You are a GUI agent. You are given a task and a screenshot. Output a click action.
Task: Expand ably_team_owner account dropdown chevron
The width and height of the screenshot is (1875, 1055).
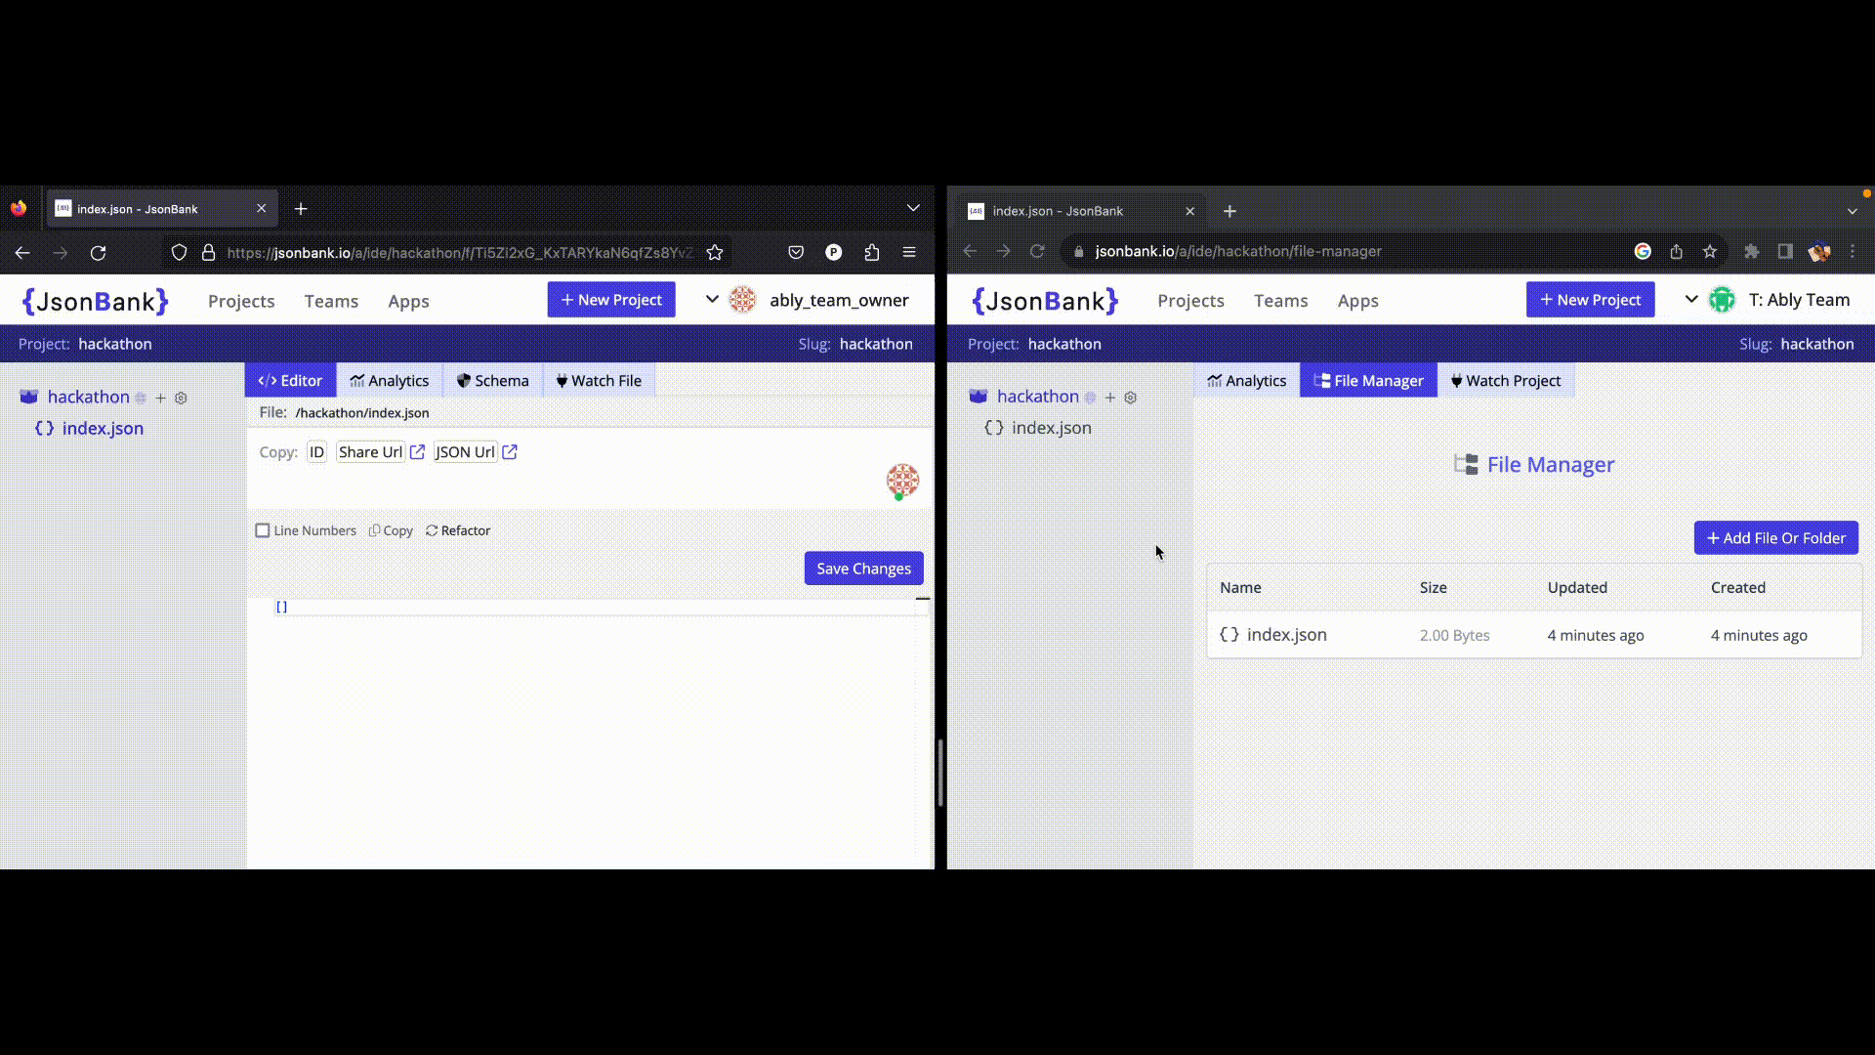[712, 299]
